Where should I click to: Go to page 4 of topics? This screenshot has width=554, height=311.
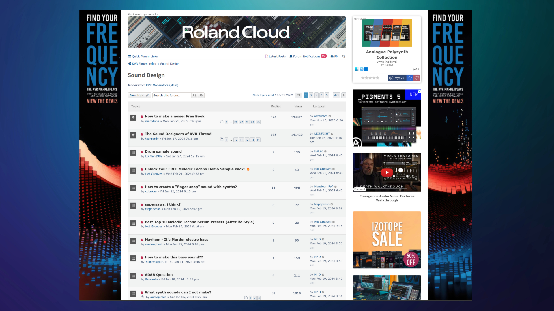(321, 95)
